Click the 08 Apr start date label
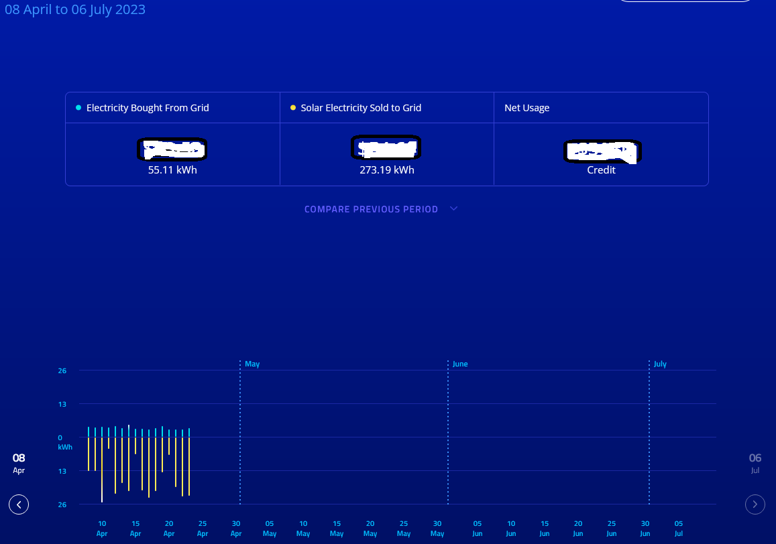 click(18, 464)
